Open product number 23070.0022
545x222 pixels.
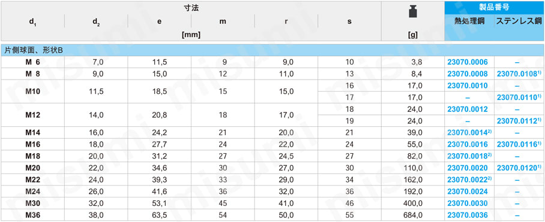coord(469,180)
